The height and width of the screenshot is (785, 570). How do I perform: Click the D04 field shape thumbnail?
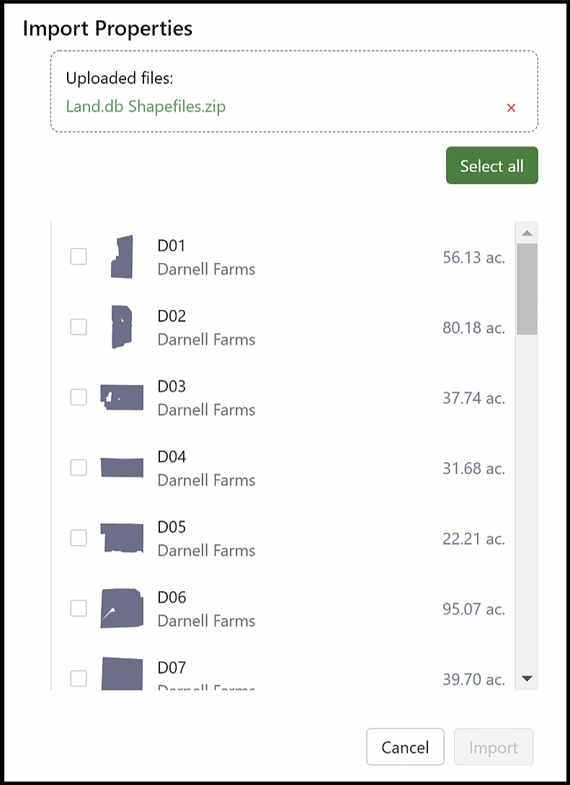click(x=122, y=467)
